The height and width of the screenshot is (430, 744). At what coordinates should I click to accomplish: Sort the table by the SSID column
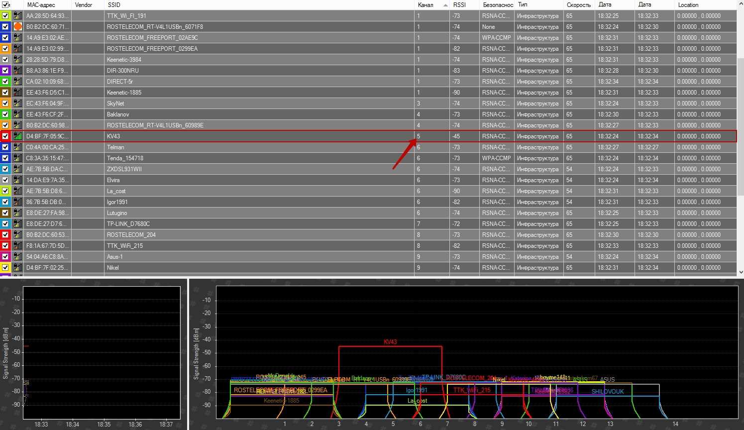pos(259,4)
